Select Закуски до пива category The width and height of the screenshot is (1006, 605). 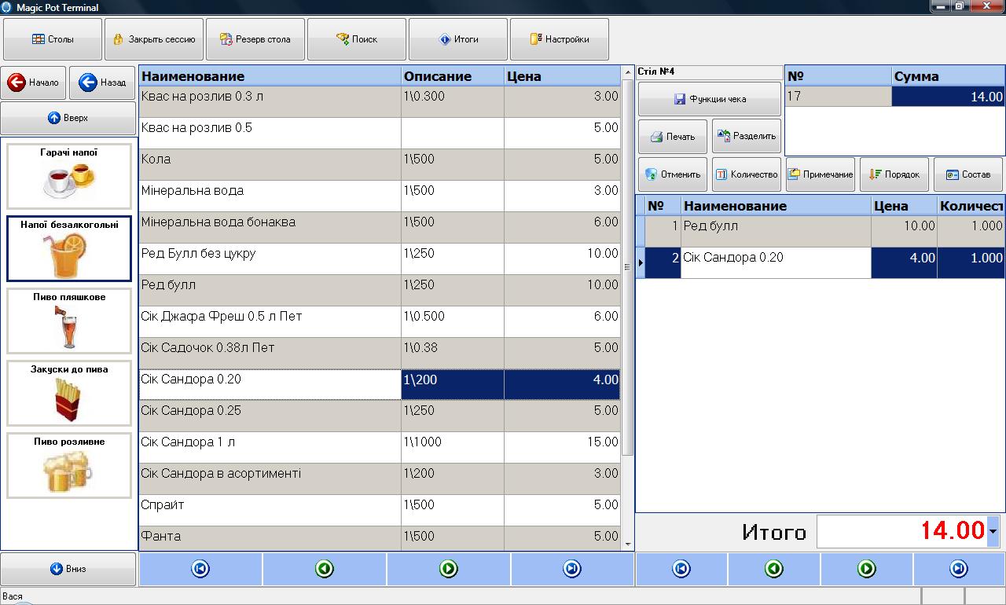69,393
